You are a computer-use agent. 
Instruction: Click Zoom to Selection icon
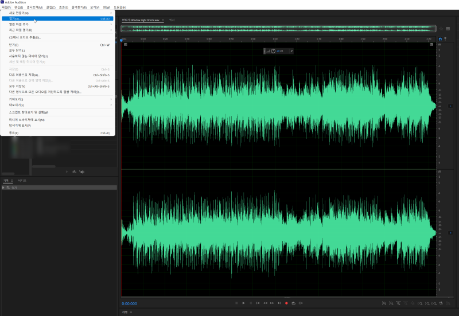(434, 303)
